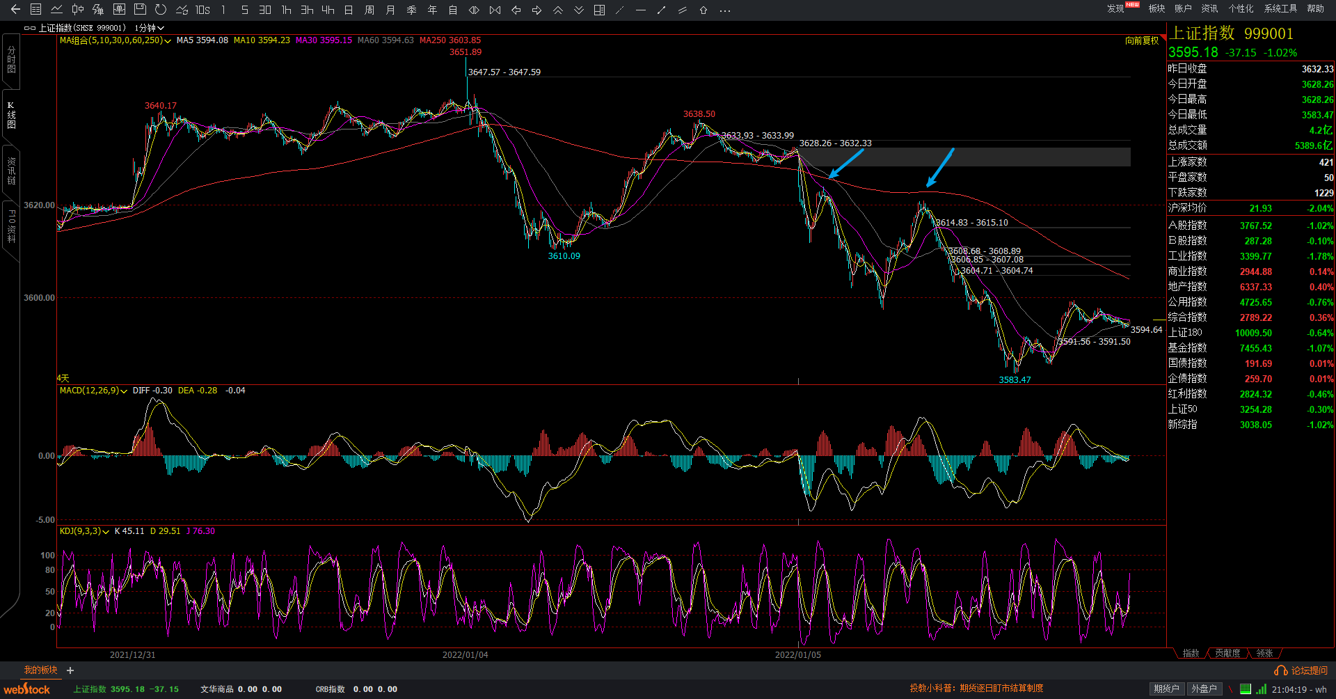Click the 上证180 row in index list
The height and width of the screenshot is (699, 1336).
pos(1250,333)
